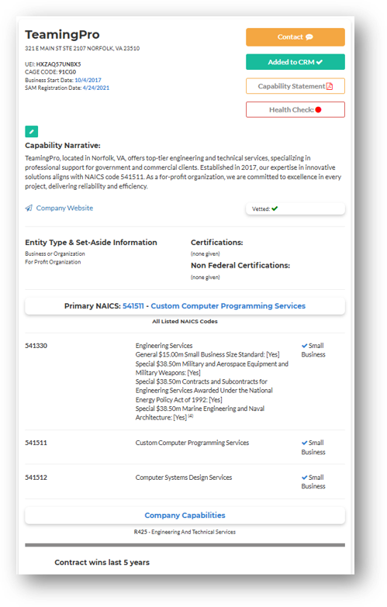Open the Company Website link
This screenshot has height=607, width=387.
click(64, 208)
